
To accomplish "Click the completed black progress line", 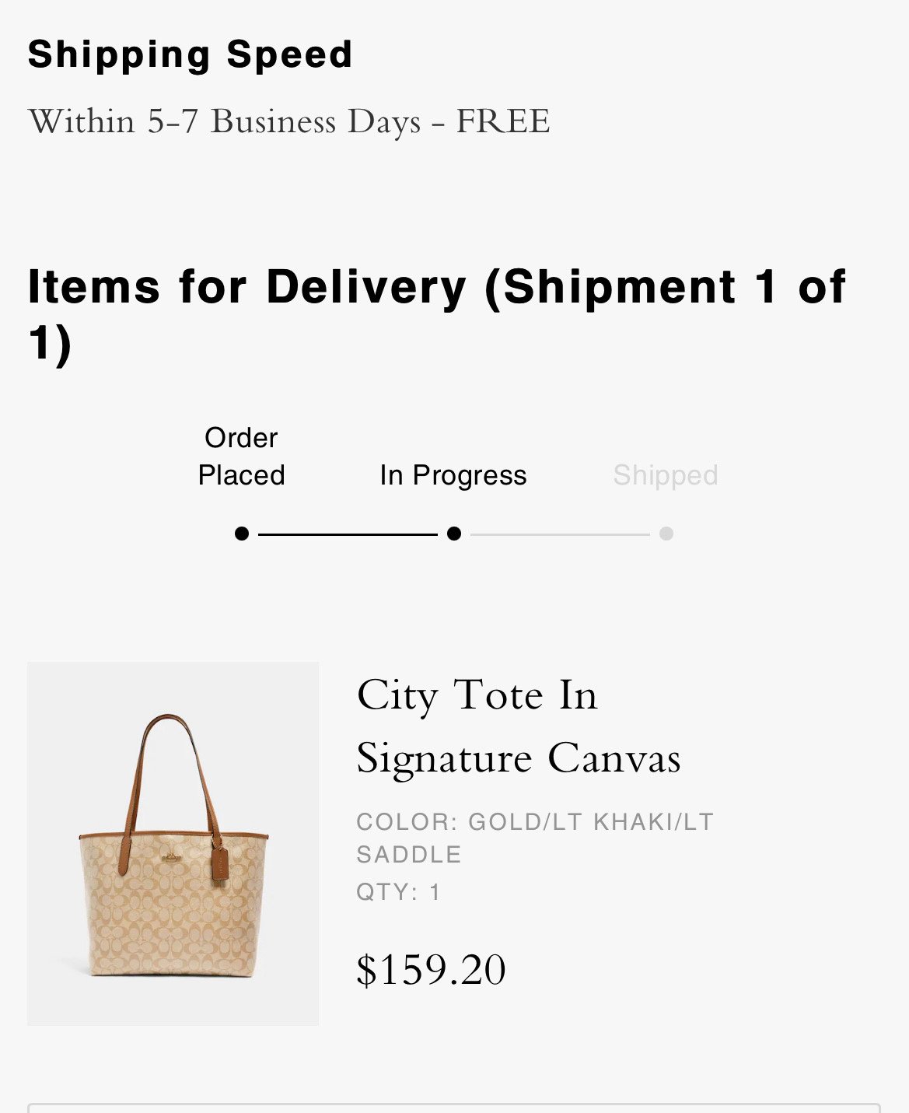I will click(x=348, y=534).
